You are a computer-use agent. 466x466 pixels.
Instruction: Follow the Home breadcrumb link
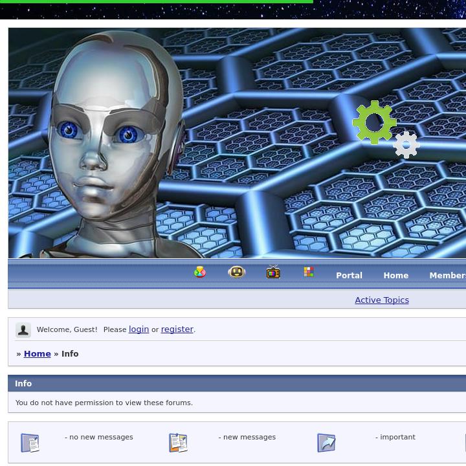pyautogui.click(x=38, y=353)
